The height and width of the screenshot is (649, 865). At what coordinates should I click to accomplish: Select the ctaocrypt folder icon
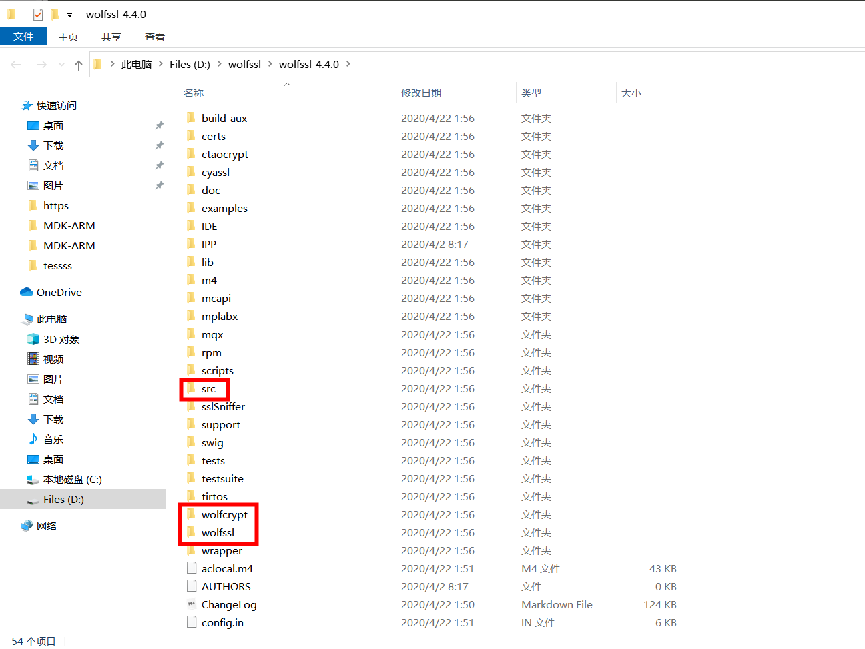pos(191,154)
